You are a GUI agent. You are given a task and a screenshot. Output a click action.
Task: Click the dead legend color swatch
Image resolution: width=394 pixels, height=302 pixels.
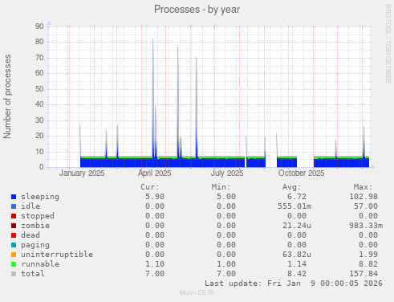tap(14, 235)
